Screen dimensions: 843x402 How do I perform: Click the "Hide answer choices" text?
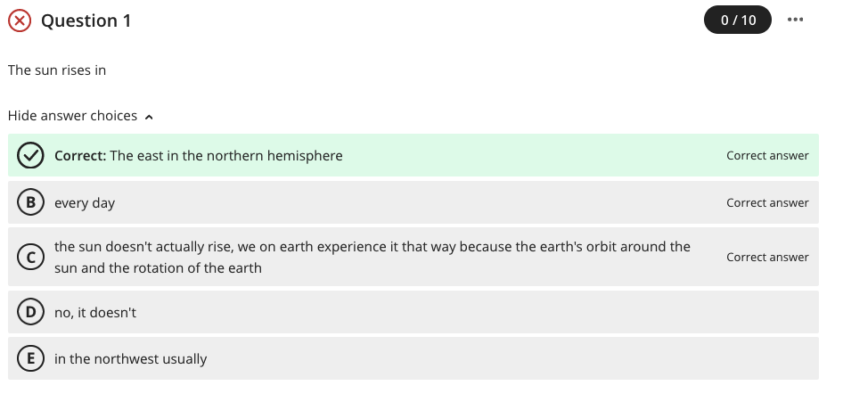click(72, 116)
